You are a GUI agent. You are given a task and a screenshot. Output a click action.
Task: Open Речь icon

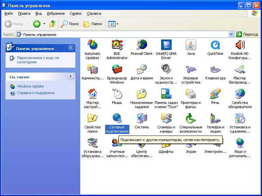[215, 94]
